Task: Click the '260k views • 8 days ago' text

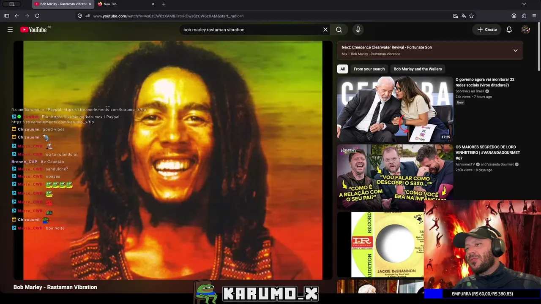Action: tap(474, 170)
